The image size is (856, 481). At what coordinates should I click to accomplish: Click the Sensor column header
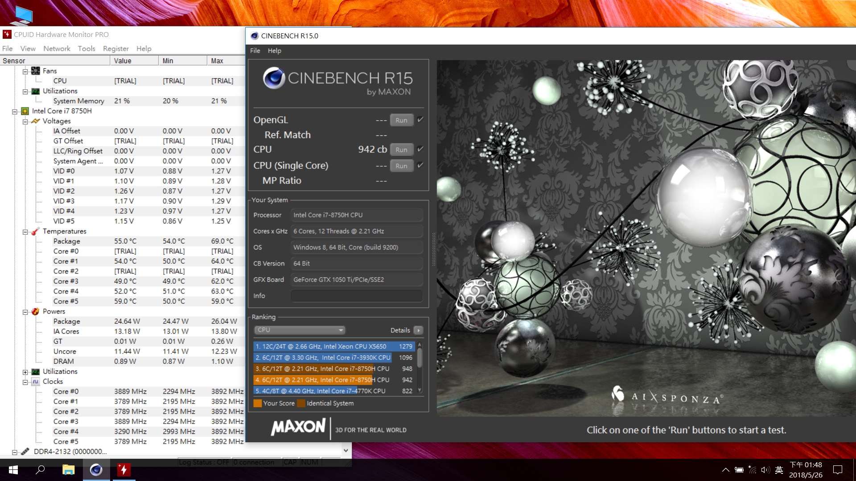(55, 61)
